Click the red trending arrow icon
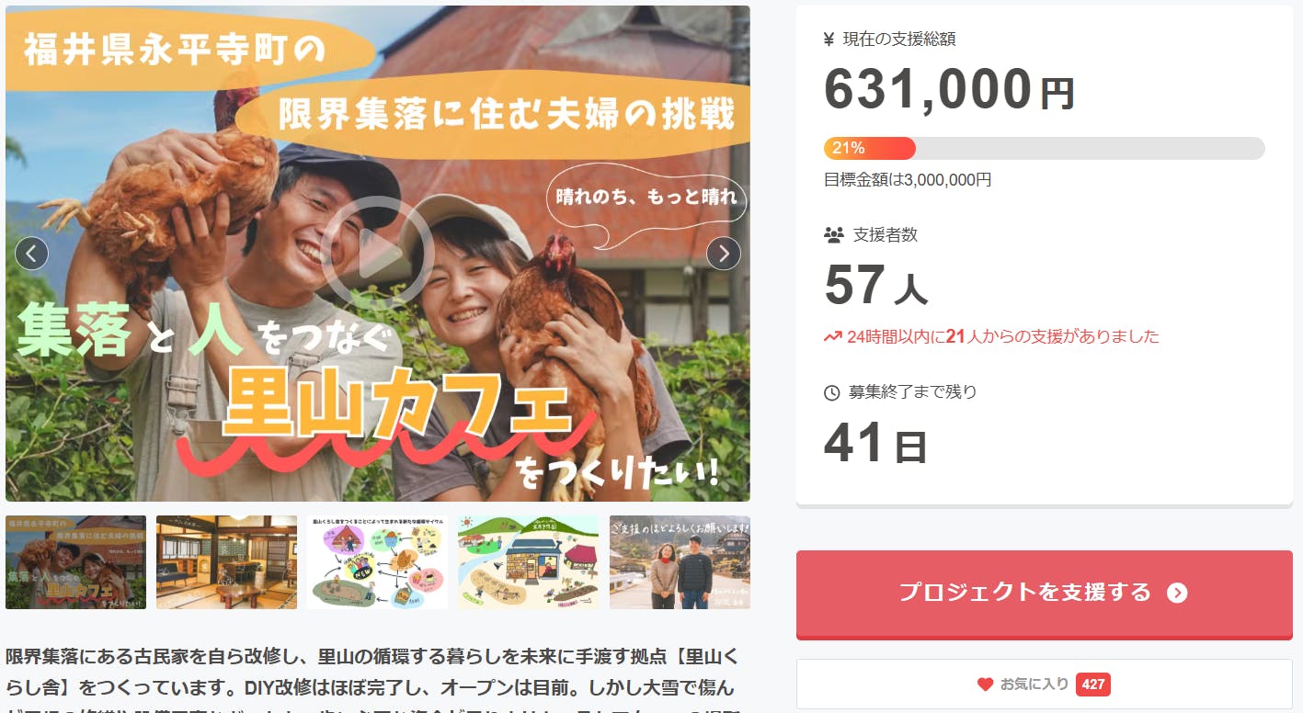Viewport: 1303px width, 713px height. point(833,336)
